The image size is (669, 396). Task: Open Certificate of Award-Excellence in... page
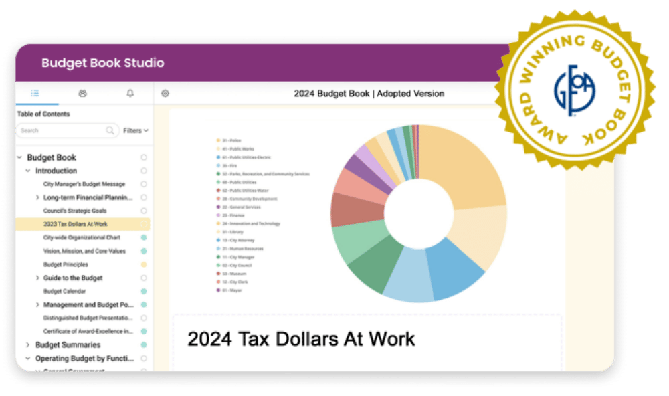pyautogui.click(x=88, y=332)
